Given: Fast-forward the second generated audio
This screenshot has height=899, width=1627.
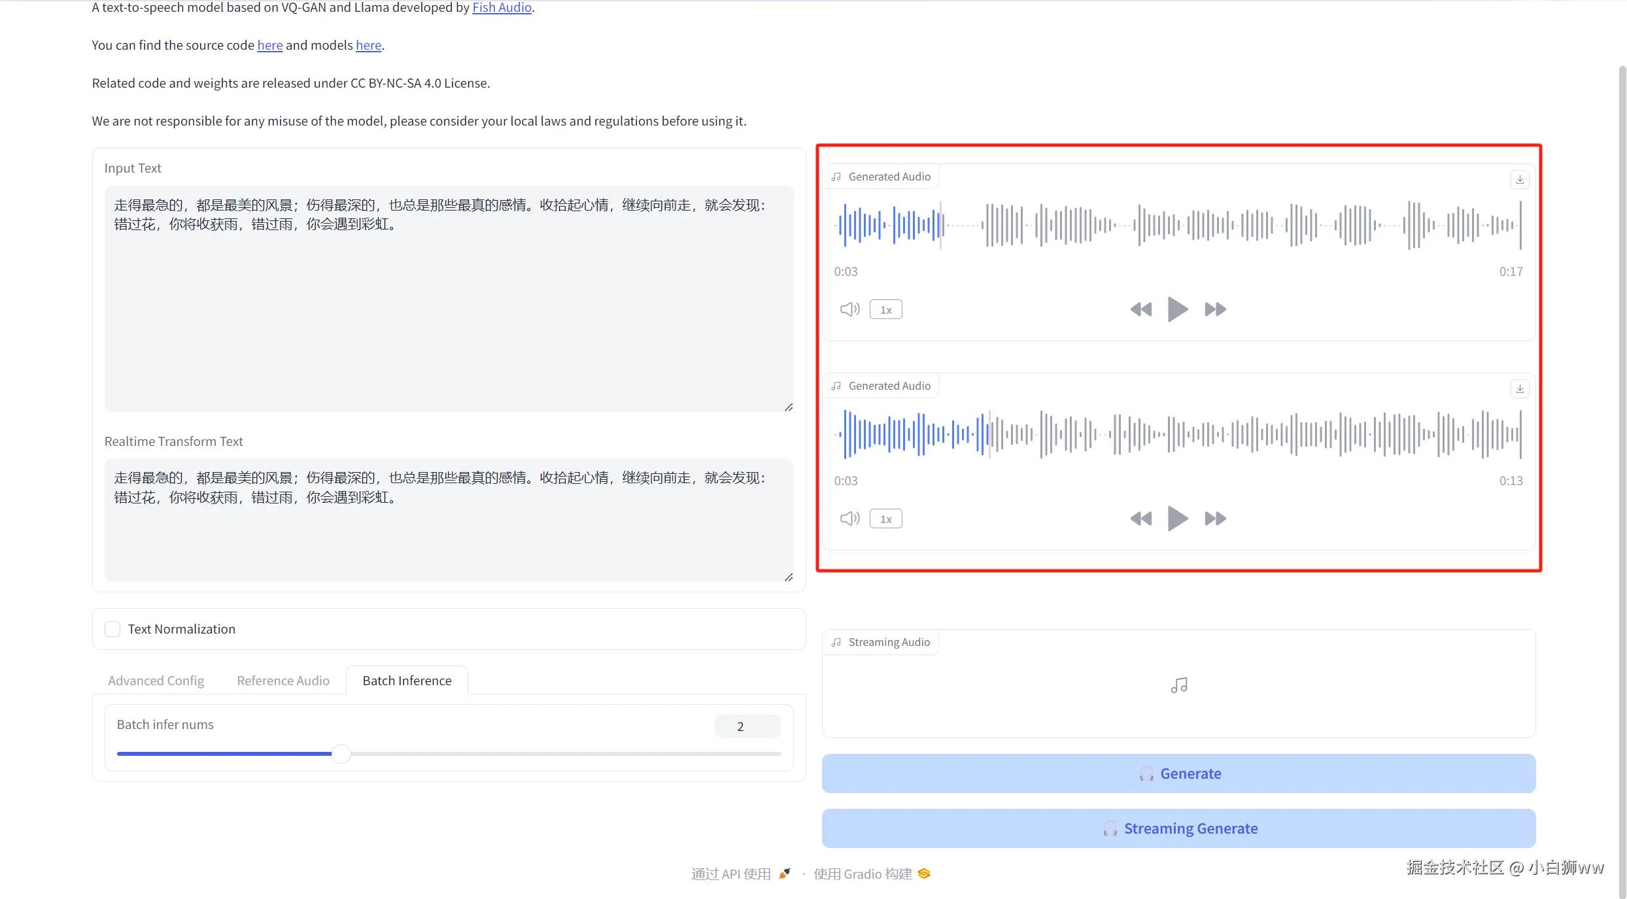Looking at the screenshot, I should (1215, 518).
